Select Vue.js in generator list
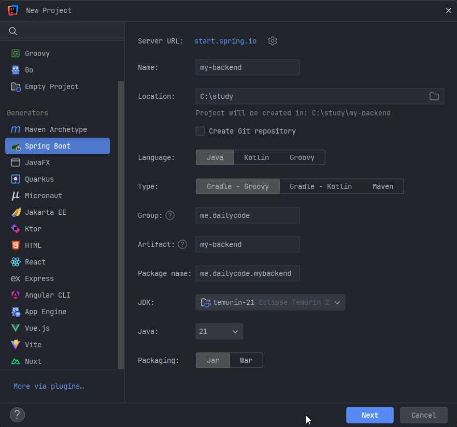 click(x=58, y=328)
